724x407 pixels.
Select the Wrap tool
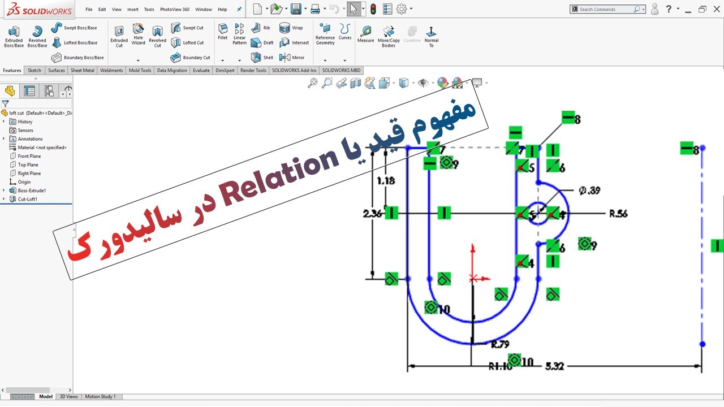pos(291,28)
